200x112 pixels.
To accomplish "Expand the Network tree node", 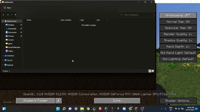I will point(3,65).
